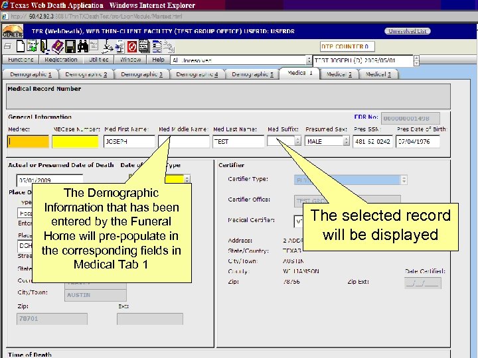Open the purple help book icon
478x358 pixels.
(57, 46)
